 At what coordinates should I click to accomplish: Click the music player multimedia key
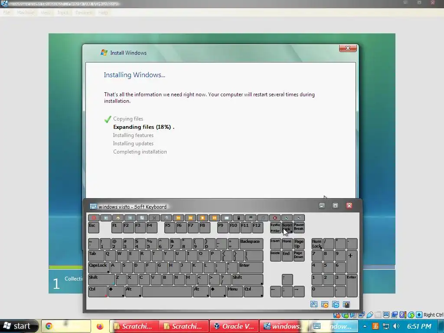263,218
